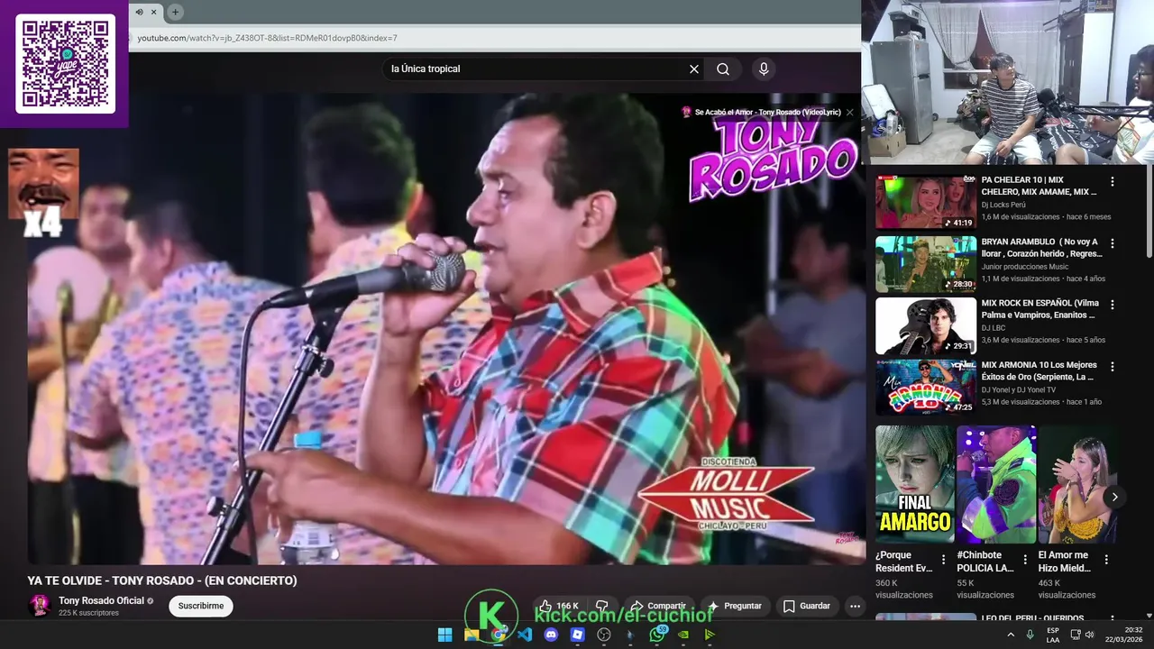
Task: Open MIX ARMONIA 10 video thumbnail
Action: [926, 388]
